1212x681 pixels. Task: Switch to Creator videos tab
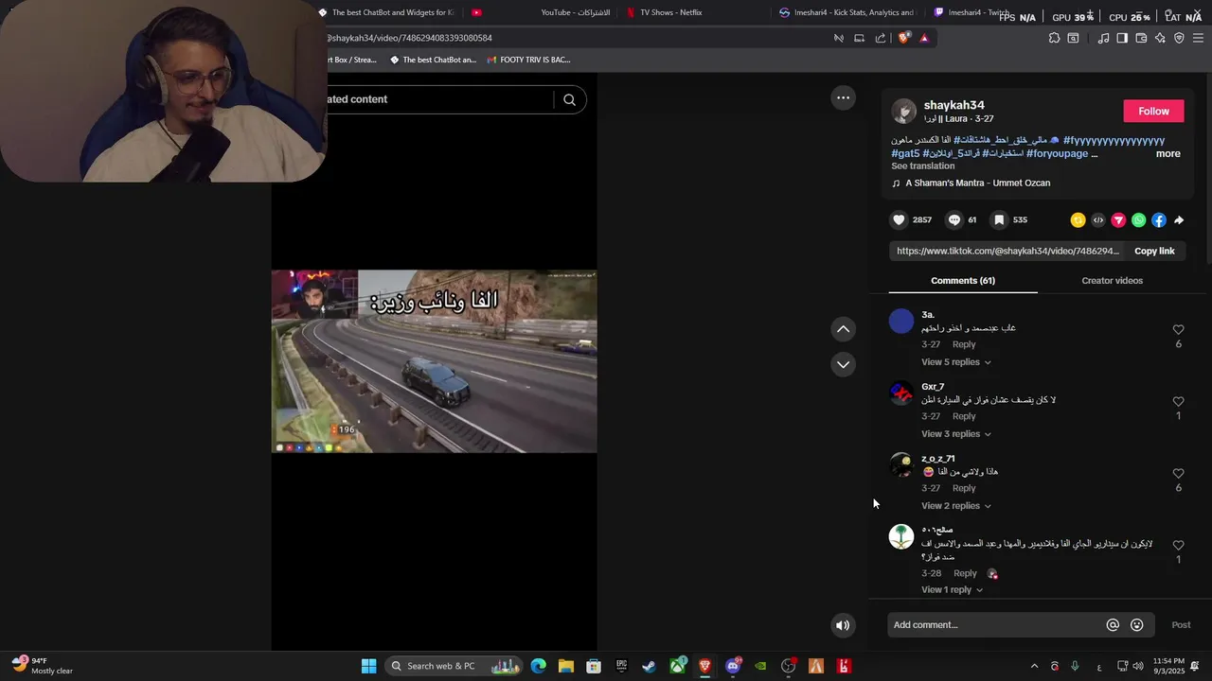click(1112, 281)
